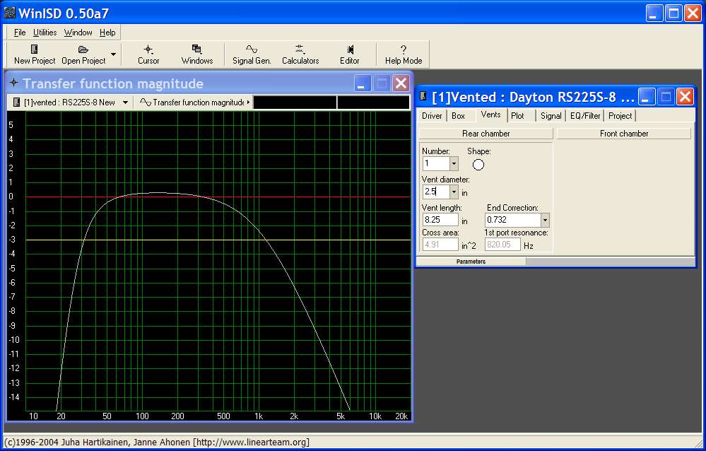Click the project window title bar icon
The width and height of the screenshot is (706, 451).
pos(423,96)
